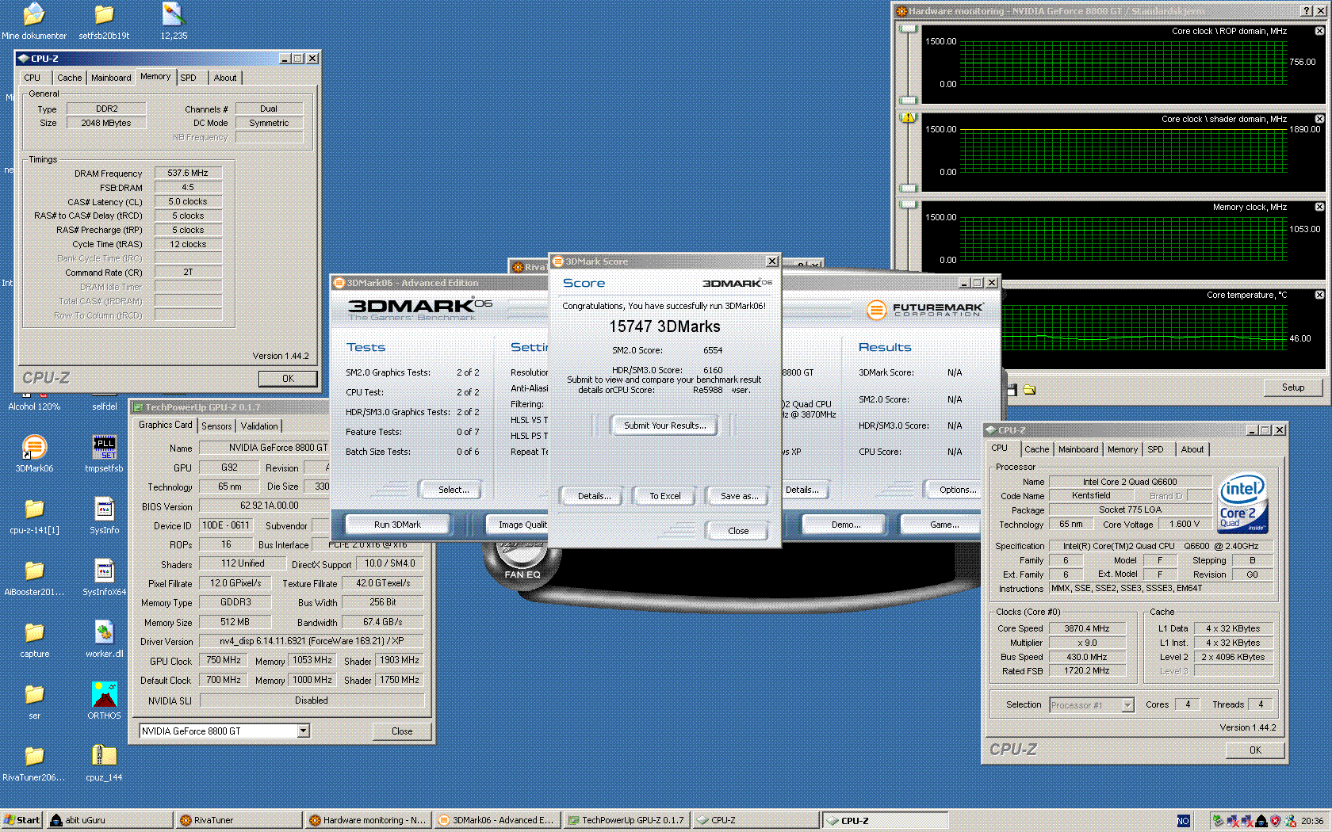Click Hardware monitoring help question mark

(x=1306, y=10)
